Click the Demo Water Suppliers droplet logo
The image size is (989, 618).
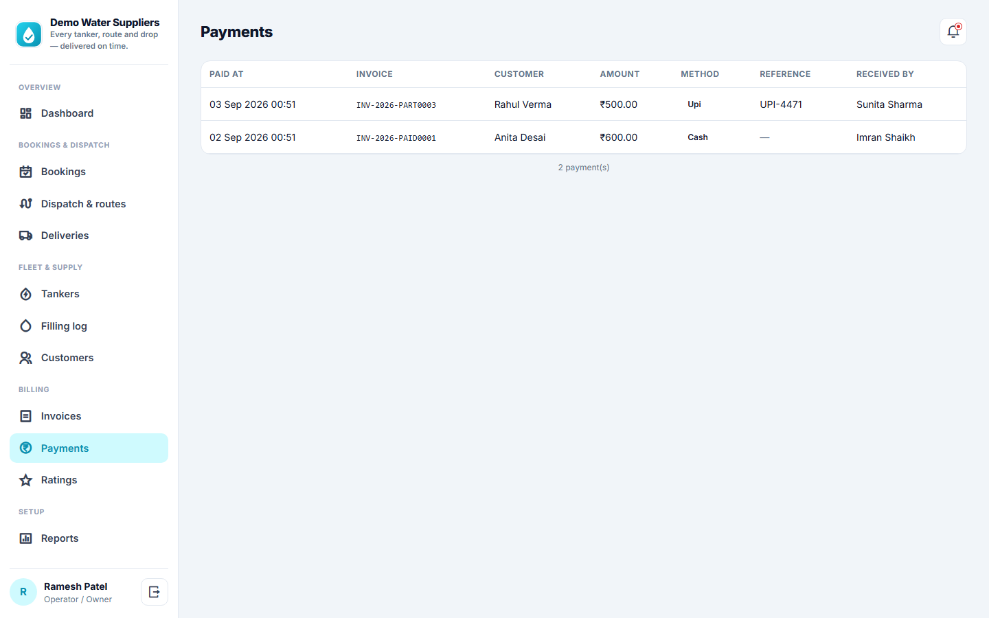click(x=29, y=34)
